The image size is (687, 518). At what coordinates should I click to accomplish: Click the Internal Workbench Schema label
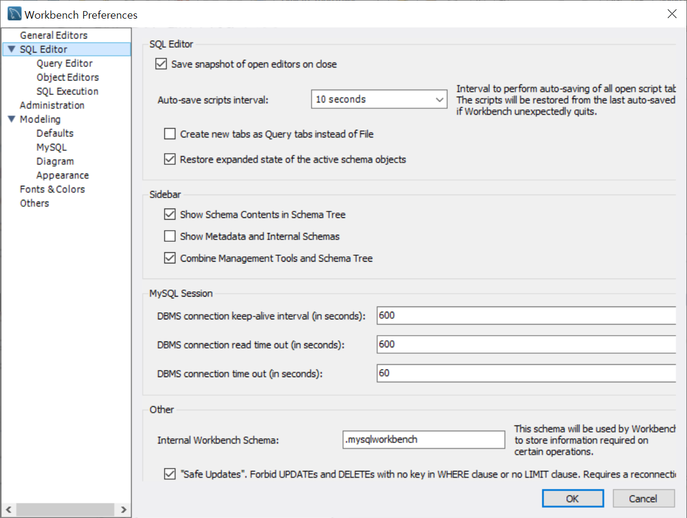tap(218, 440)
